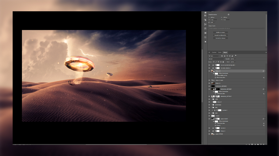The image size is (279, 156).
Task: Create new adjustment layer icon
Action: 255,144
